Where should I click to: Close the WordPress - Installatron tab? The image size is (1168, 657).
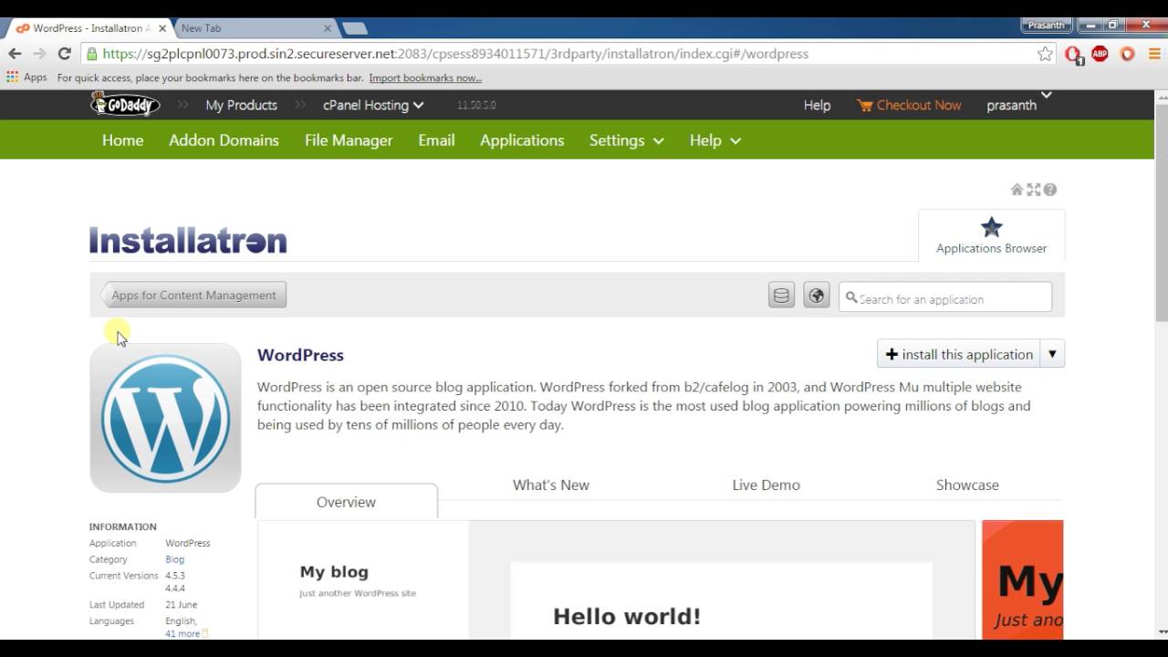point(162,28)
